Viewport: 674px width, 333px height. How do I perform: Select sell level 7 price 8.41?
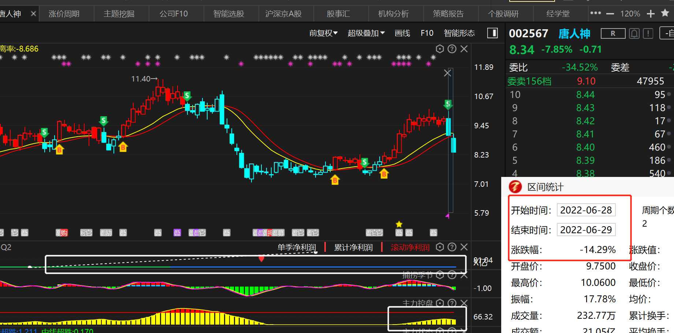coord(585,134)
